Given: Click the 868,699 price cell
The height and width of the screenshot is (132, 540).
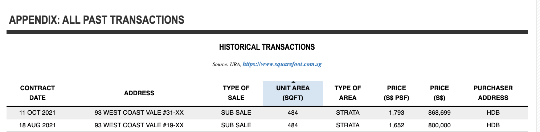Looking at the screenshot, I should coord(439,113).
